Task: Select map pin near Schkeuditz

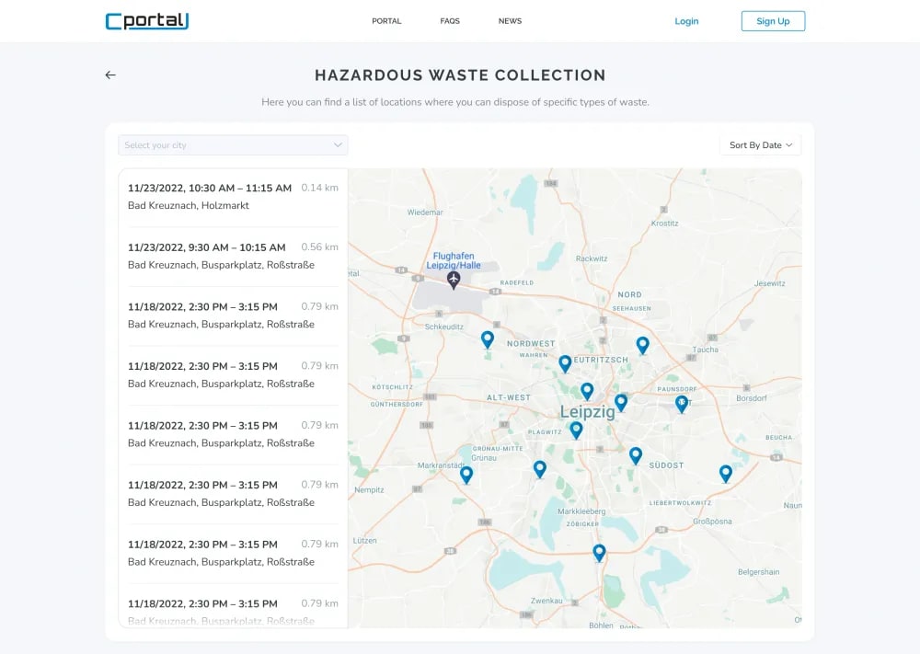Action: coord(488,340)
